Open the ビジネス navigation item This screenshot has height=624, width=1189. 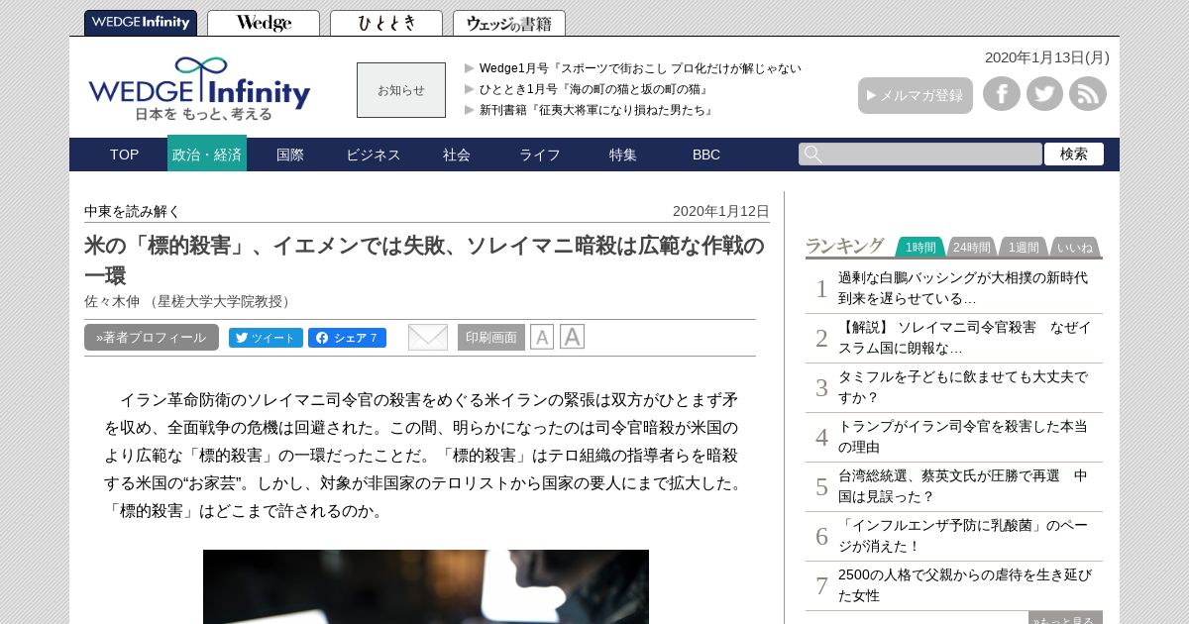pos(374,155)
